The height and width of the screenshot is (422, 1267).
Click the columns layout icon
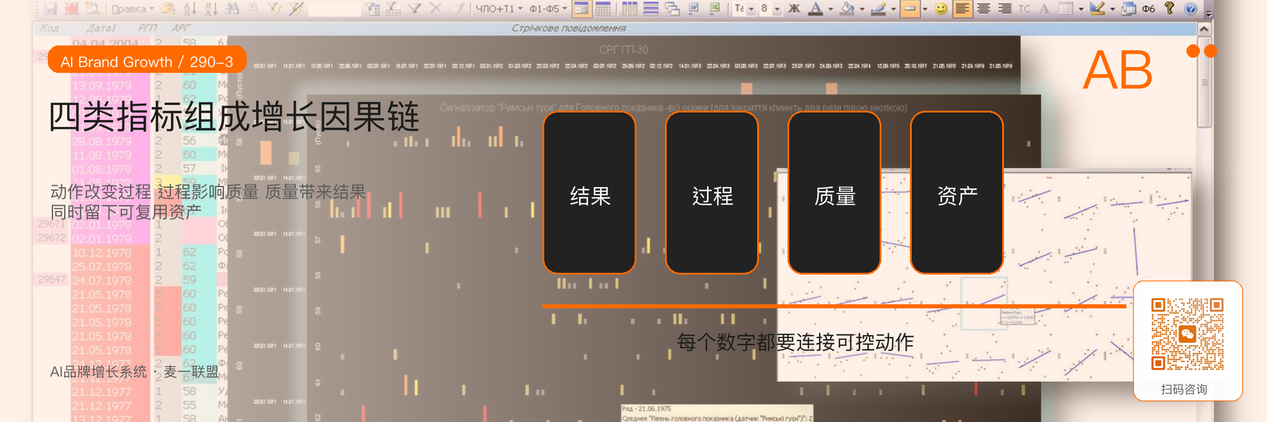pos(630,9)
